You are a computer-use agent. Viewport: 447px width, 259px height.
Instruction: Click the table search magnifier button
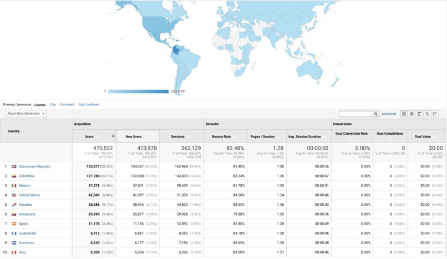pyautogui.click(x=375, y=114)
